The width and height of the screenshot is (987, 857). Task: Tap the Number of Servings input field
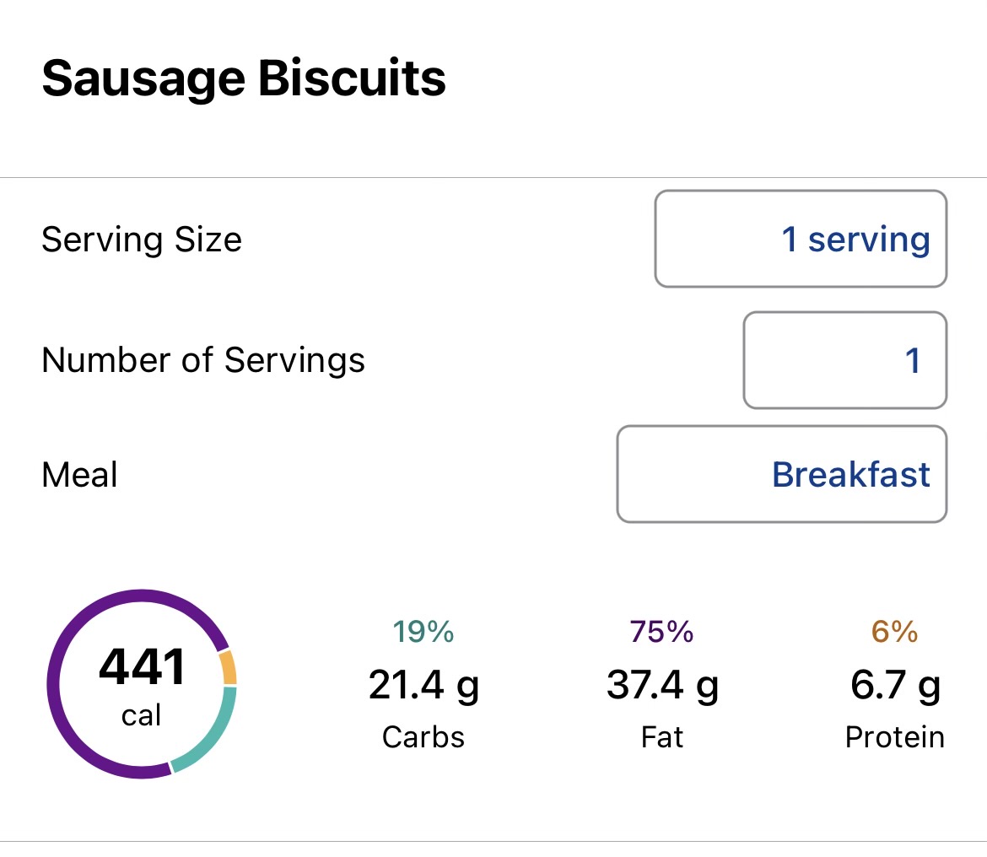(844, 361)
